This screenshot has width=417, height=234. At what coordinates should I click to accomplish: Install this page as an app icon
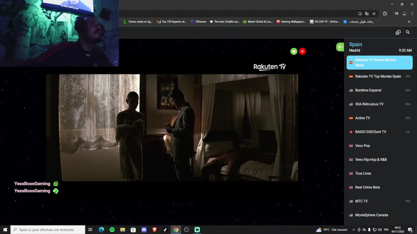click(360, 14)
